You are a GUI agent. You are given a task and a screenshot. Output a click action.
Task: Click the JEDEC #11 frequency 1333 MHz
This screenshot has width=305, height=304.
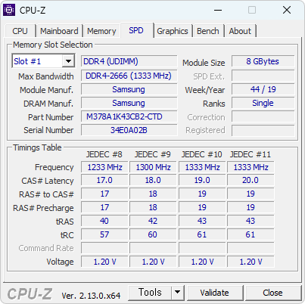251,167
